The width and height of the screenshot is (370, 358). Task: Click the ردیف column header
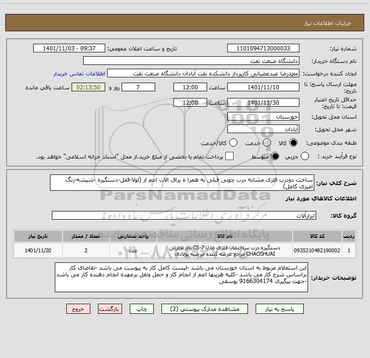coord(349,236)
